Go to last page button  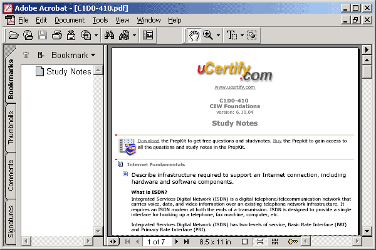187,242
